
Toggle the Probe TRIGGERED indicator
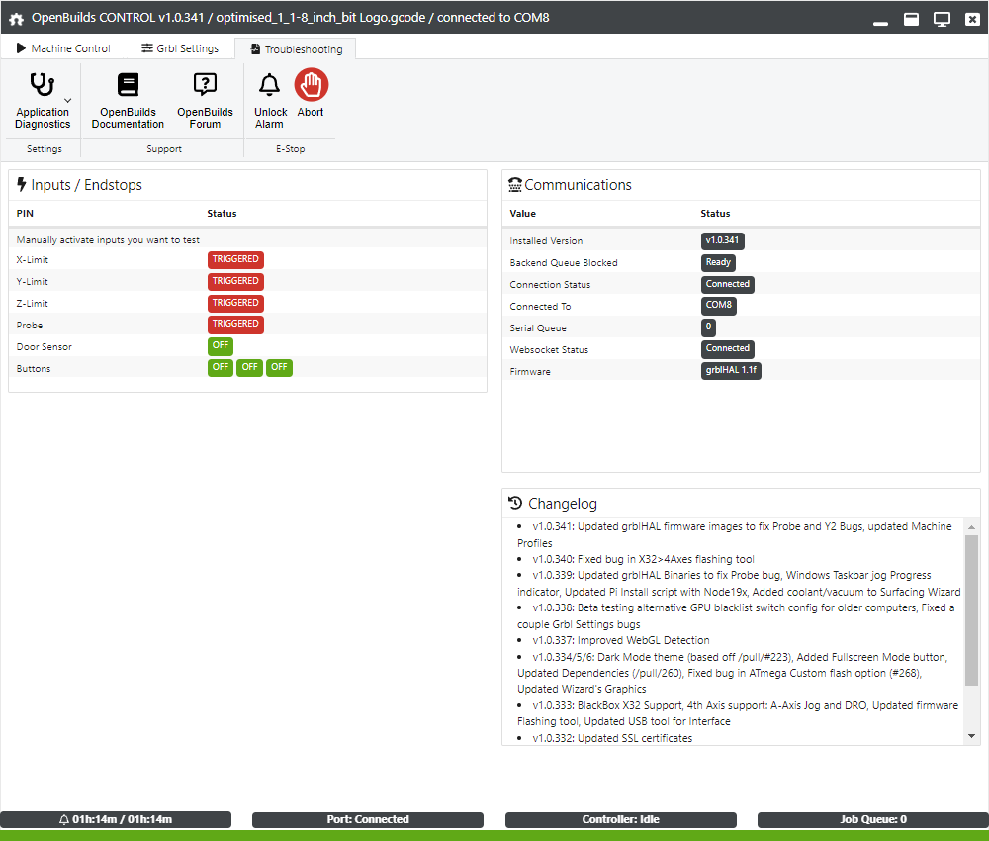235,325
